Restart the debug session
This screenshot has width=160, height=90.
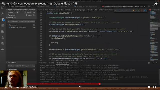[x=138, y=10]
